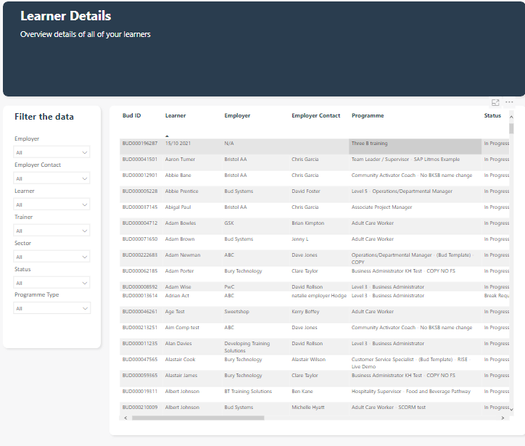Click the horizontal scrollbar right arrow
Screen dimensions: 525x446
503,418
